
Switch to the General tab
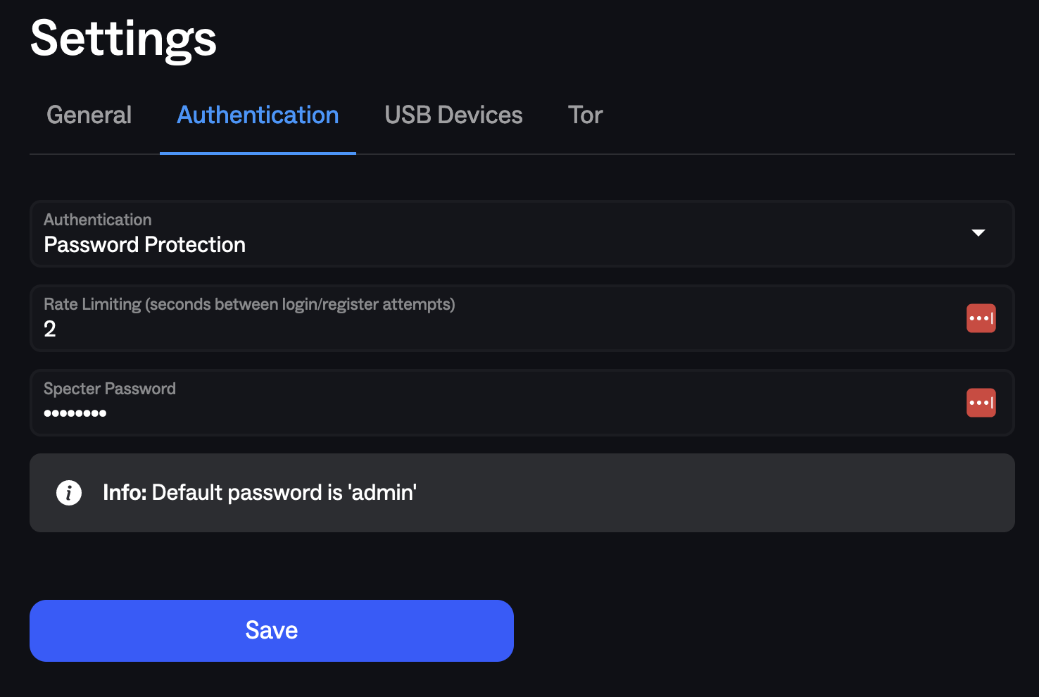(89, 115)
